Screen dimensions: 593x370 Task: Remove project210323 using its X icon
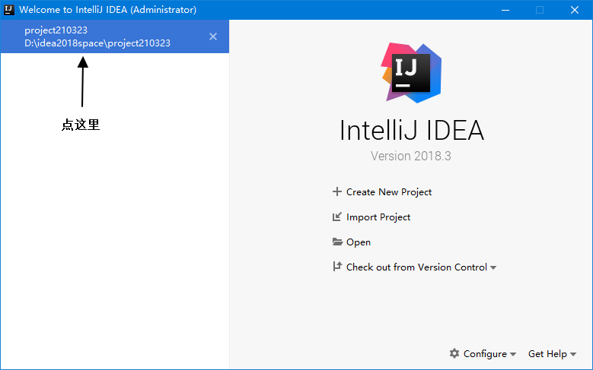point(213,36)
